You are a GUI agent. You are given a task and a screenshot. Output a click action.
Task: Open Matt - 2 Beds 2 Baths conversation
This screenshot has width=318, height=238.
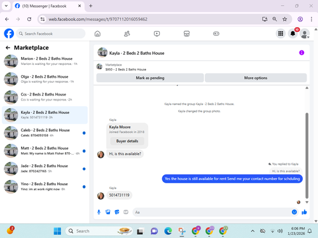pos(45,151)
